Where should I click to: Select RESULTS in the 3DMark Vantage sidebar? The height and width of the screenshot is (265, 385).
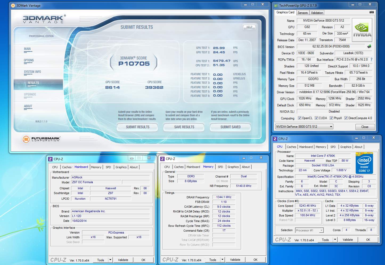pos(38,84)
